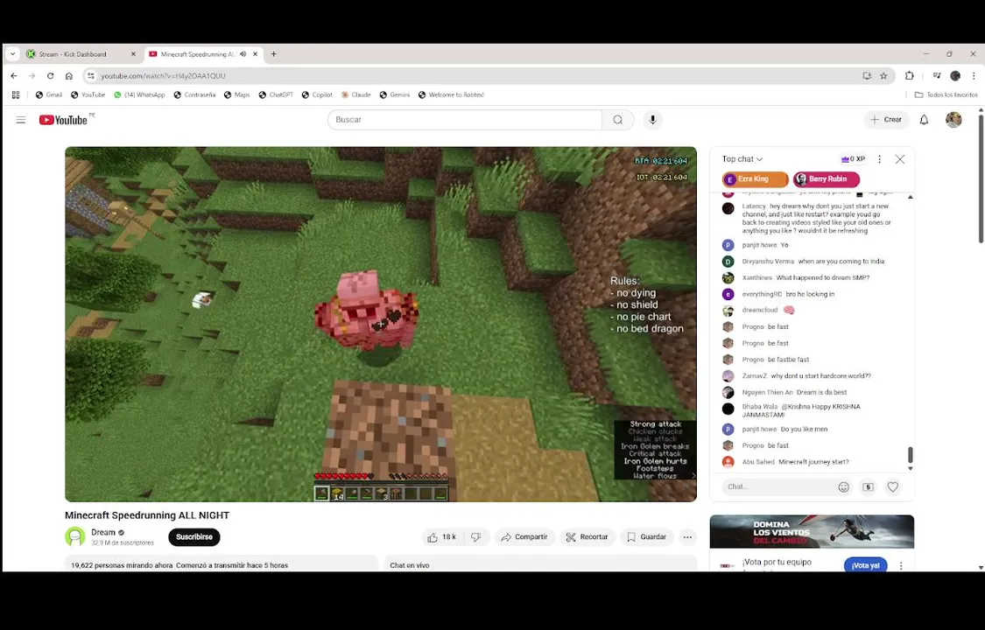Open ChatGPT bookmark
Screen dimensions: 985x630
click(276, 94)
